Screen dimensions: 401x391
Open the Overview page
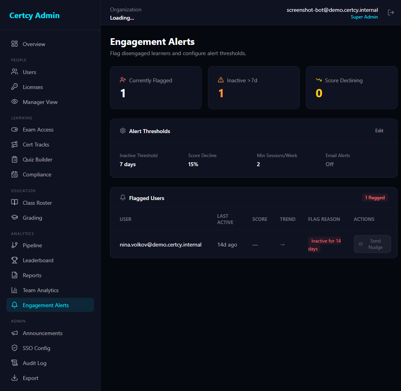[50, 44]
